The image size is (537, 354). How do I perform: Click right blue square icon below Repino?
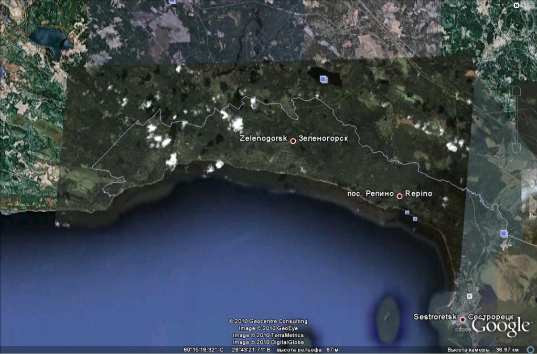(415, 218)
